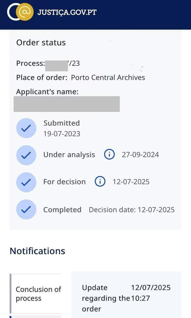This screenshot has height=318, width=191.
Task: Click the redacted applicant name field
Action: click(x=67, y=104)
